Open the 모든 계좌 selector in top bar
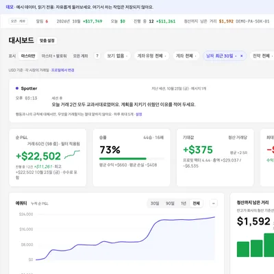The image size is (274, 274). pyautogui.click(x=18, y=21)
